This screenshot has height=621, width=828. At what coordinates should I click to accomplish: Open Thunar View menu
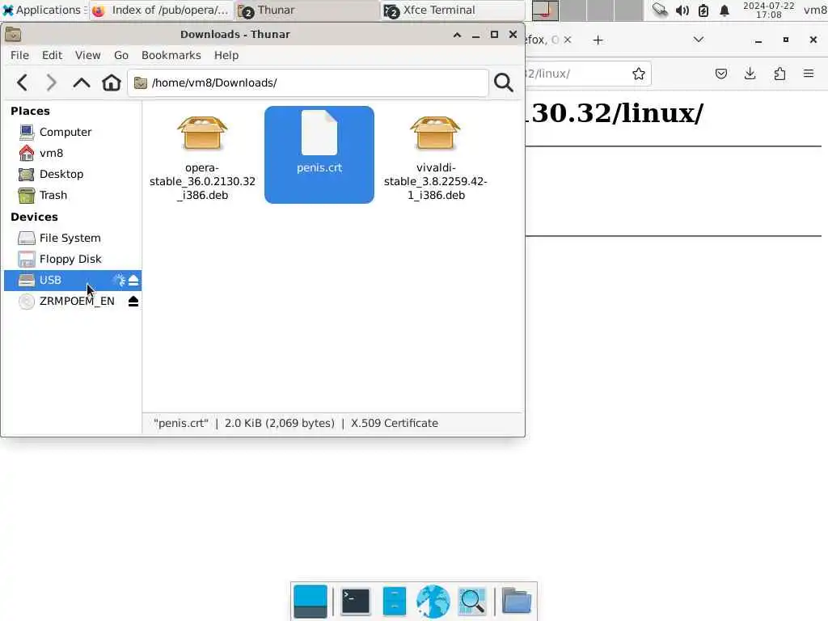(x=87, y=56)
